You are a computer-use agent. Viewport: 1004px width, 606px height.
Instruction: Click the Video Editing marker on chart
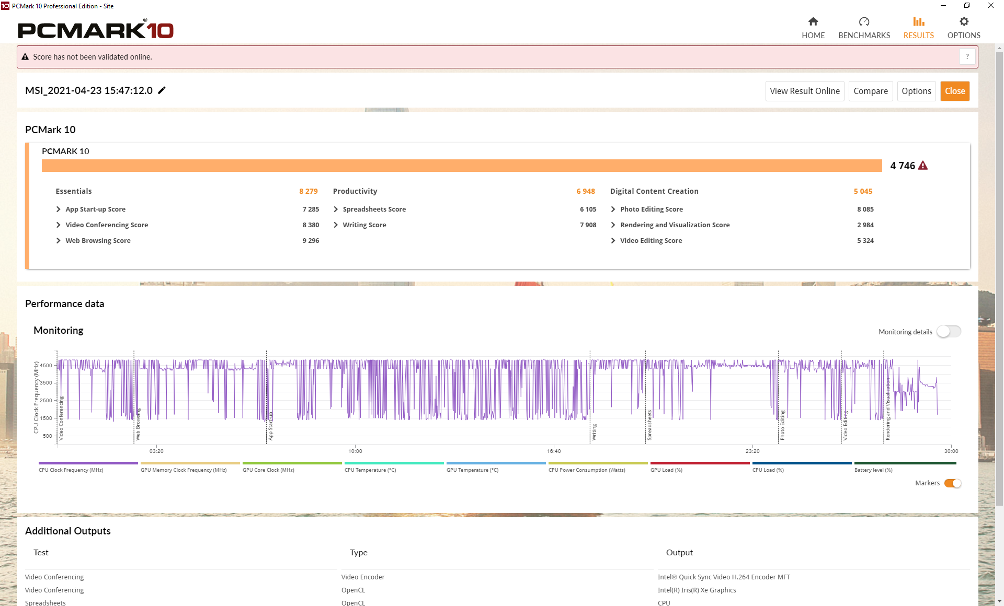(845, 426)
